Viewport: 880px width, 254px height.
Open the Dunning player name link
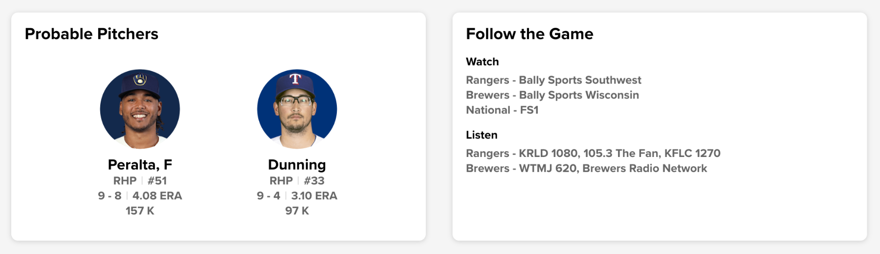(297, 165)
